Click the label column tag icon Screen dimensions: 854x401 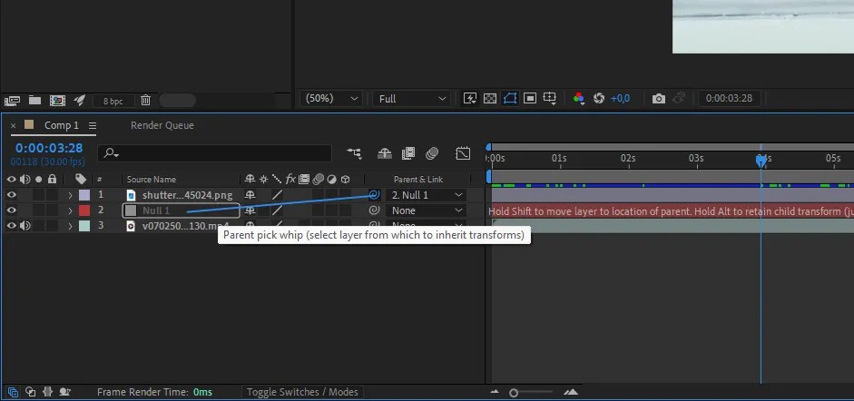click(x=81, y=179)
